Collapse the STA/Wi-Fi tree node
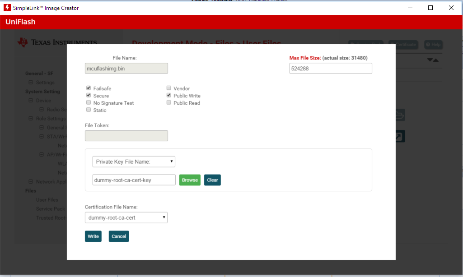463x277 pixels. 42,136
